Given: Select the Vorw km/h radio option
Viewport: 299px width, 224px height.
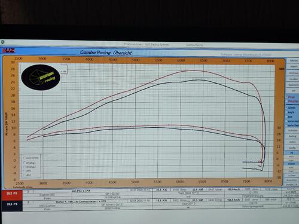Looking at the screenshot, I should pyautogui.click(x=287, y=121).
